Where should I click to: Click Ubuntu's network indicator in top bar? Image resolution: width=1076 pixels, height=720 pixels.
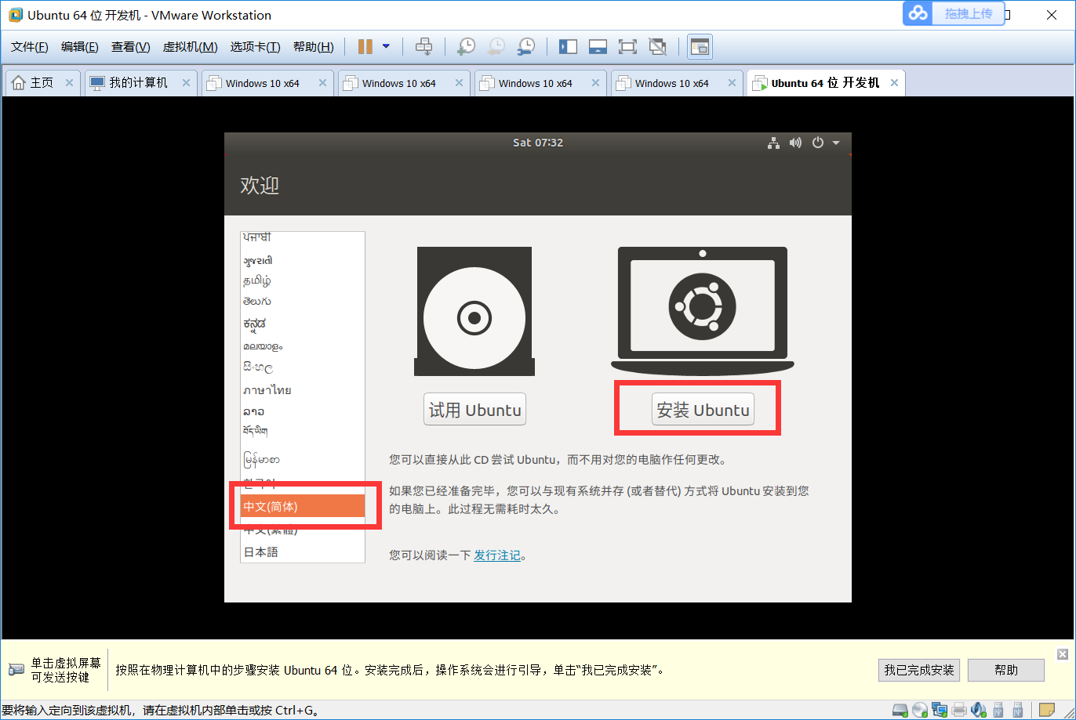tap(774, 143)
